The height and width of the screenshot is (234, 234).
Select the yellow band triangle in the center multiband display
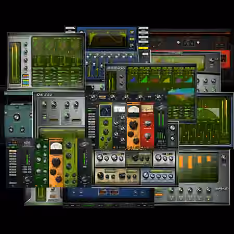point(166,80)
